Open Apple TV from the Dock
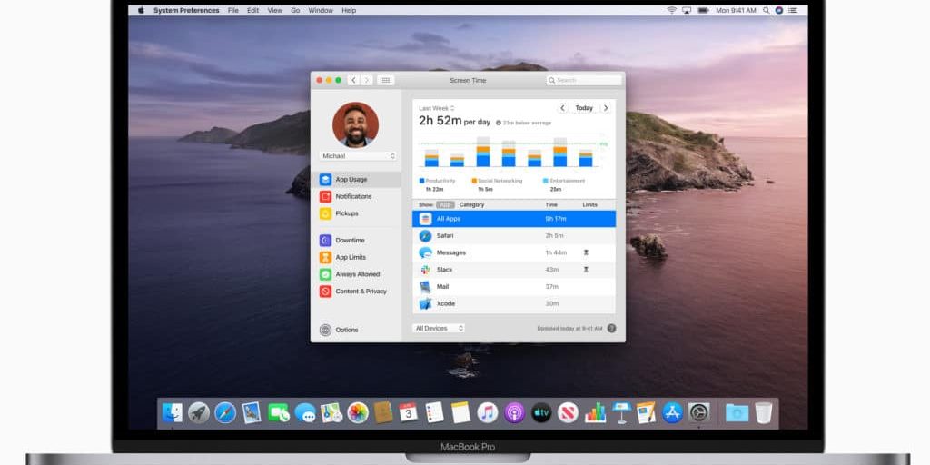Viewport: 930px width, 465px height. [541, 413]
